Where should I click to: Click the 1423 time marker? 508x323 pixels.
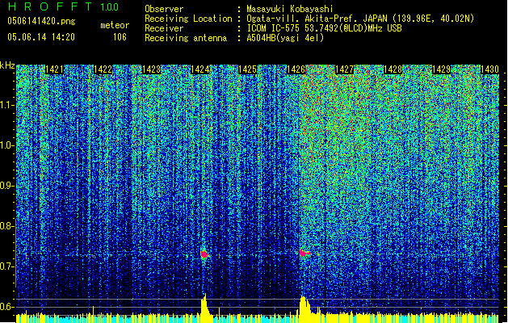[x=151, y=69]
